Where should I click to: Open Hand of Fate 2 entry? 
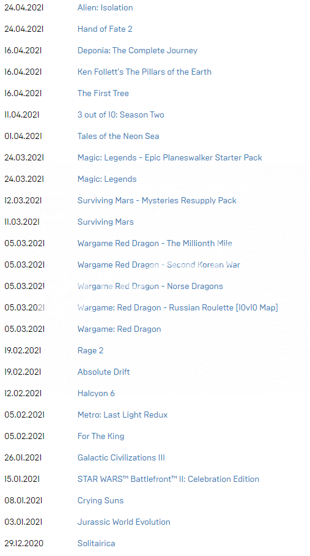pyautogui.click(x=105, y=29)
